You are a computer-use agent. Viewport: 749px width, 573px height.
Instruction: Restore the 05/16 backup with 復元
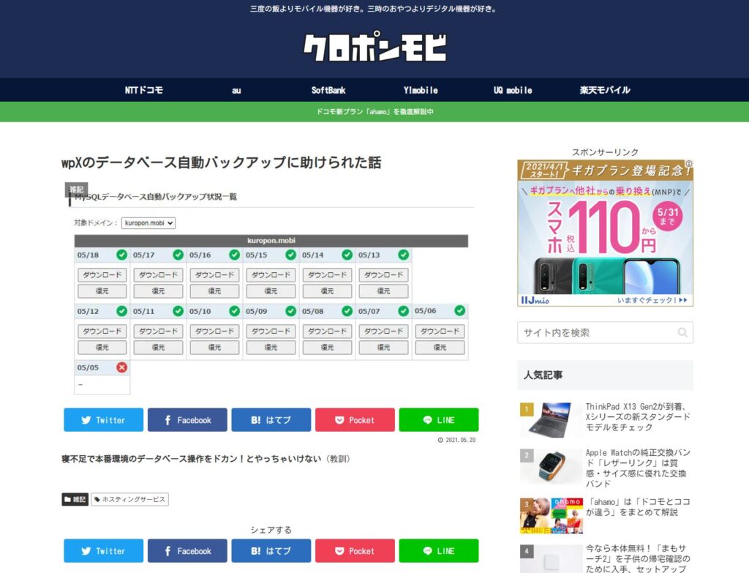point(214,291)
